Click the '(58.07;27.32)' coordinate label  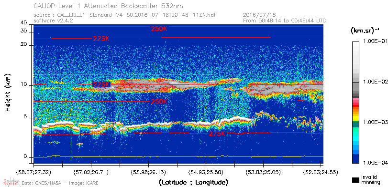coord(34,172)
